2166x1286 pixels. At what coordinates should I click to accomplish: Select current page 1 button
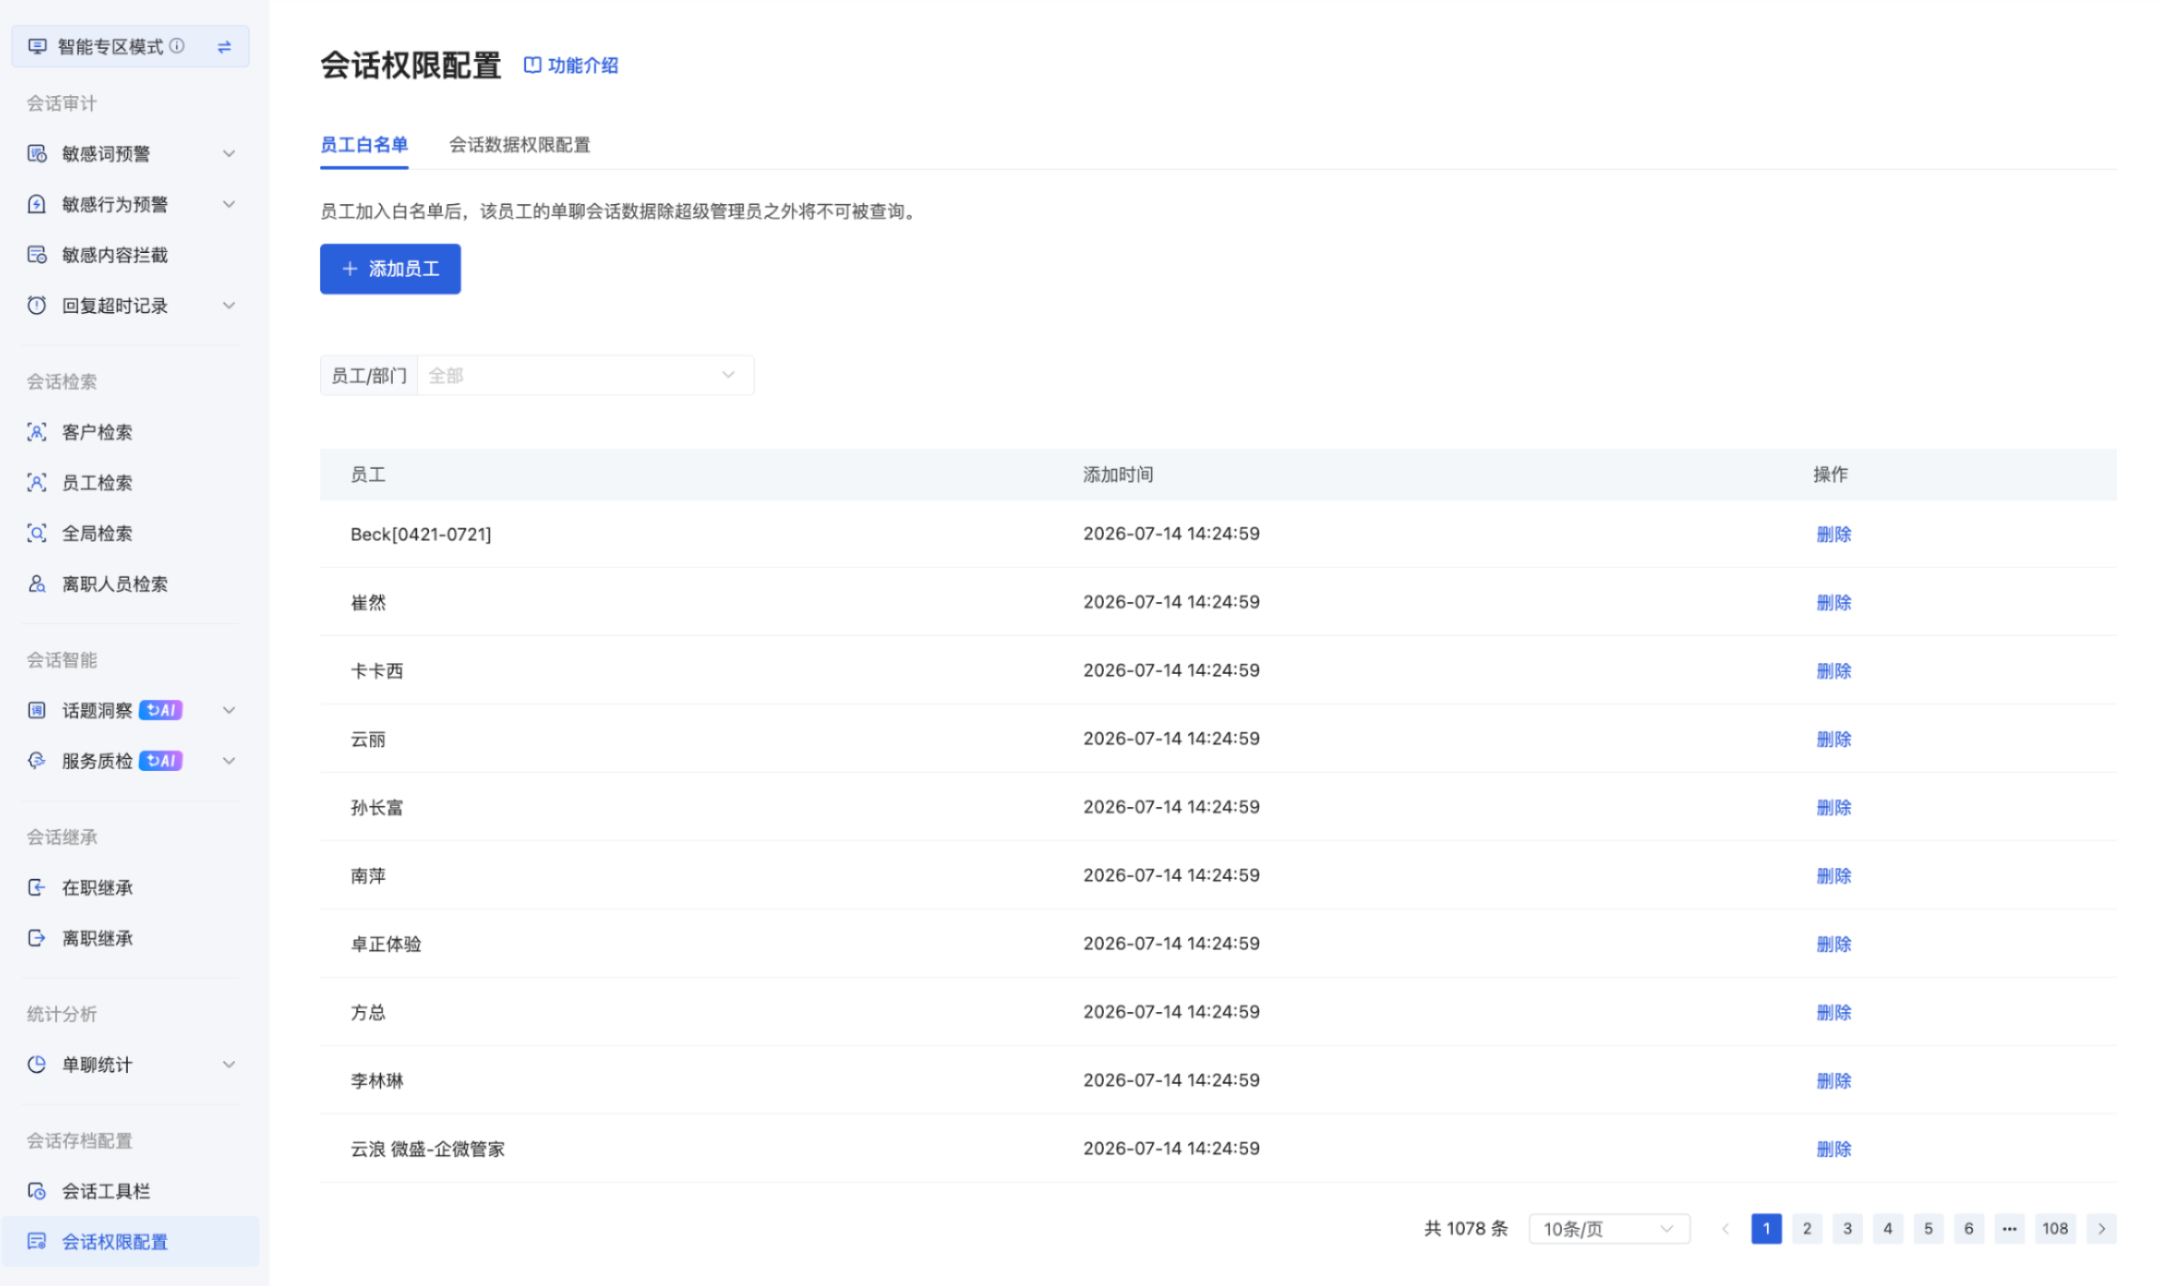point(1766,1229)
